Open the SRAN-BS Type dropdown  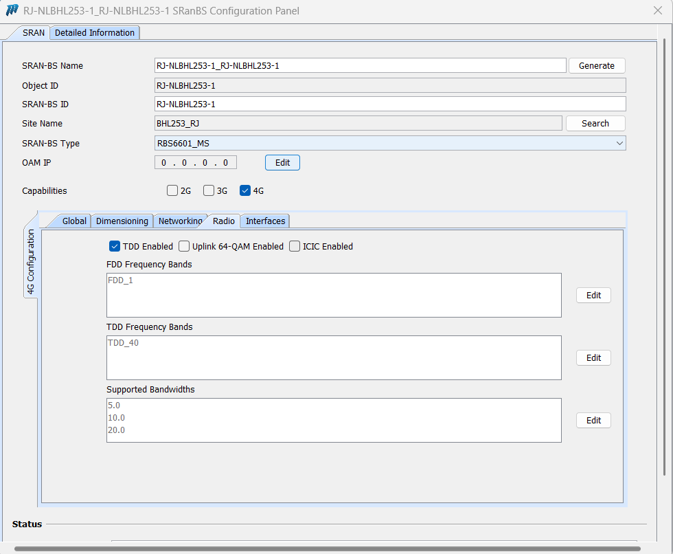390,143
